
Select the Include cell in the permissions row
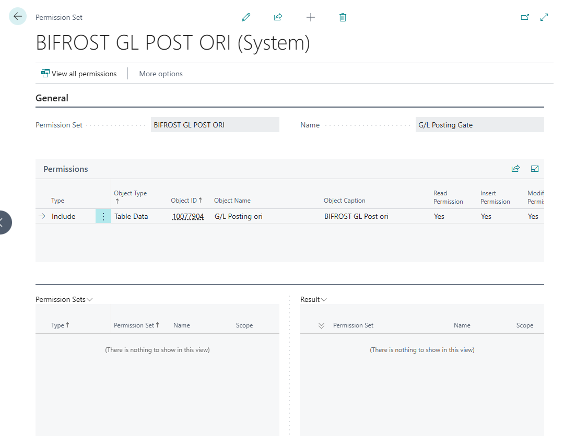click(x=63, y=216)
